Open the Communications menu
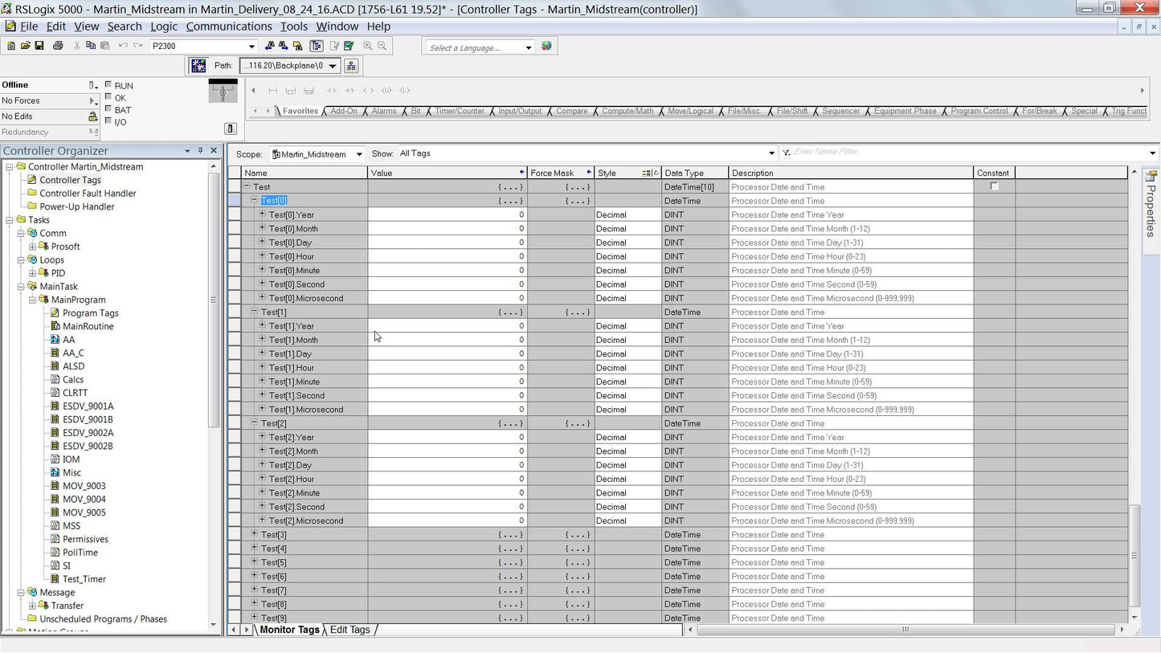Viewport: 1161px width, 653px height. click(229, 27)
